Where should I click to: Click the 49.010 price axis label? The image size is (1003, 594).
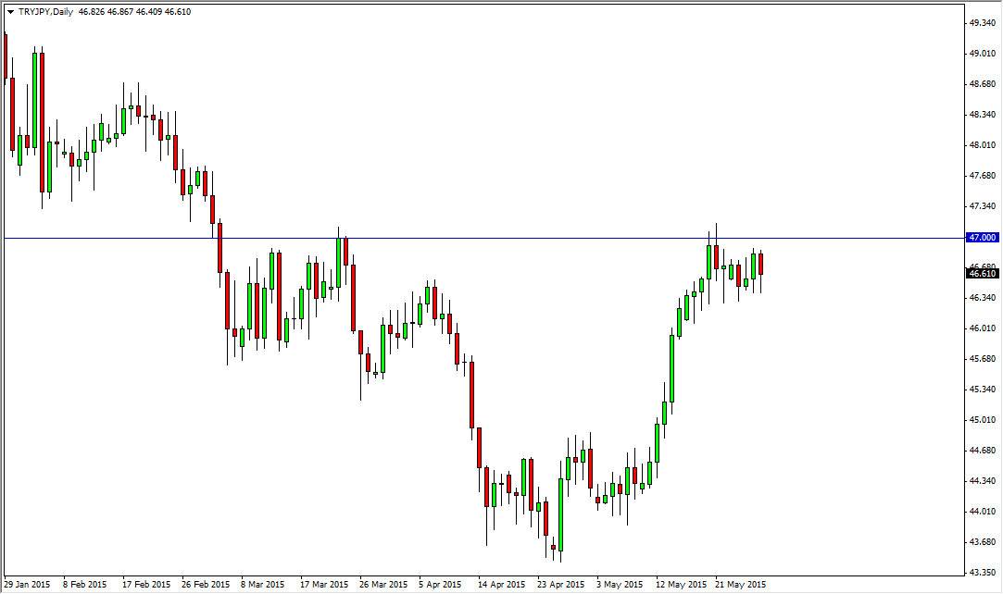tap(983, 54)
